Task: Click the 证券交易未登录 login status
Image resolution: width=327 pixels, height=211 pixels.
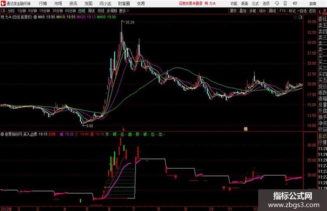Action: [191, 3]
